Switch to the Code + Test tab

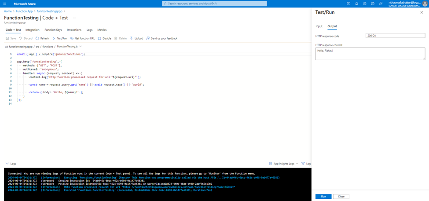pyautogui.click(x=13, y=30)
